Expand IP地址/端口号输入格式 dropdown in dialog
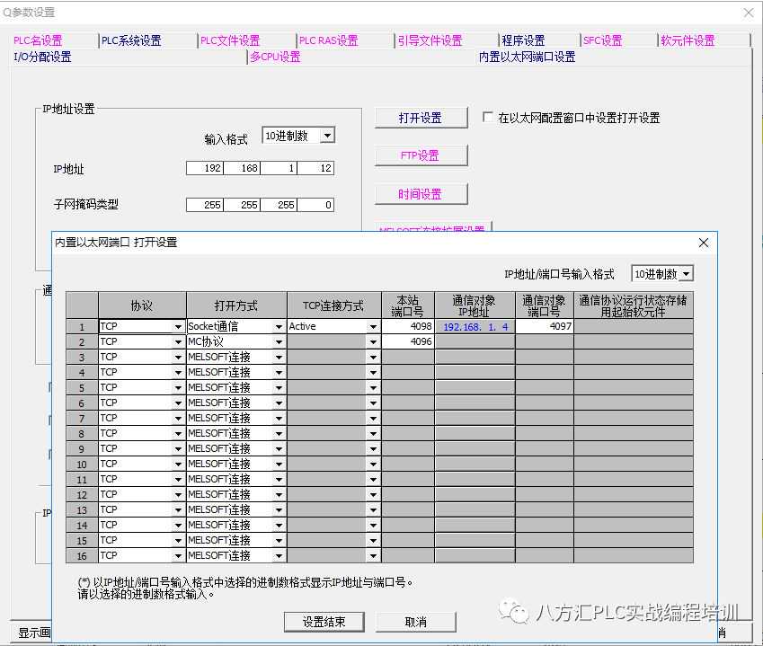The image size is (763, 646). [686, 274]
